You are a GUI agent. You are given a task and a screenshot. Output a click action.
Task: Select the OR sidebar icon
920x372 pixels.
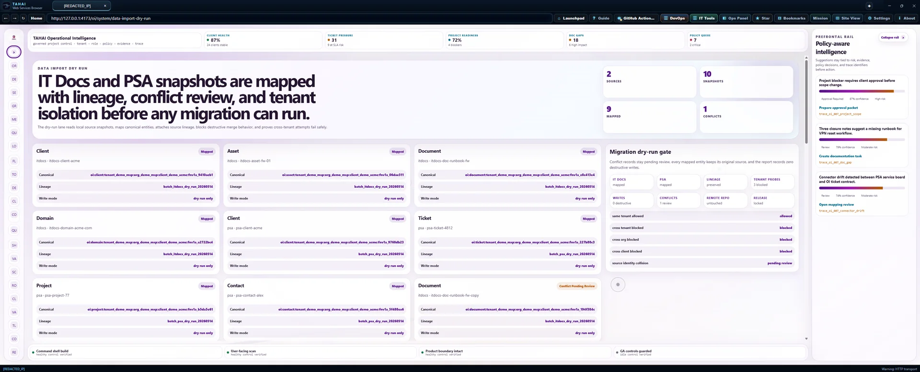(14, 66)
